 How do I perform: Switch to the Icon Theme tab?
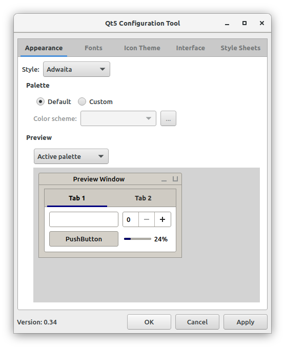[142, 48]
